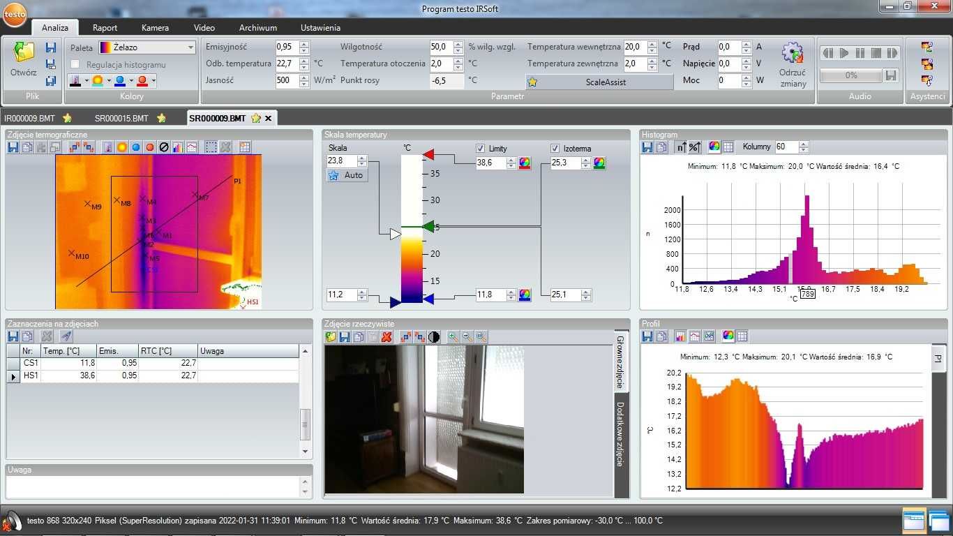The image size is (953, 536).
Task: Play the audio comment
Action: (844, 53)
